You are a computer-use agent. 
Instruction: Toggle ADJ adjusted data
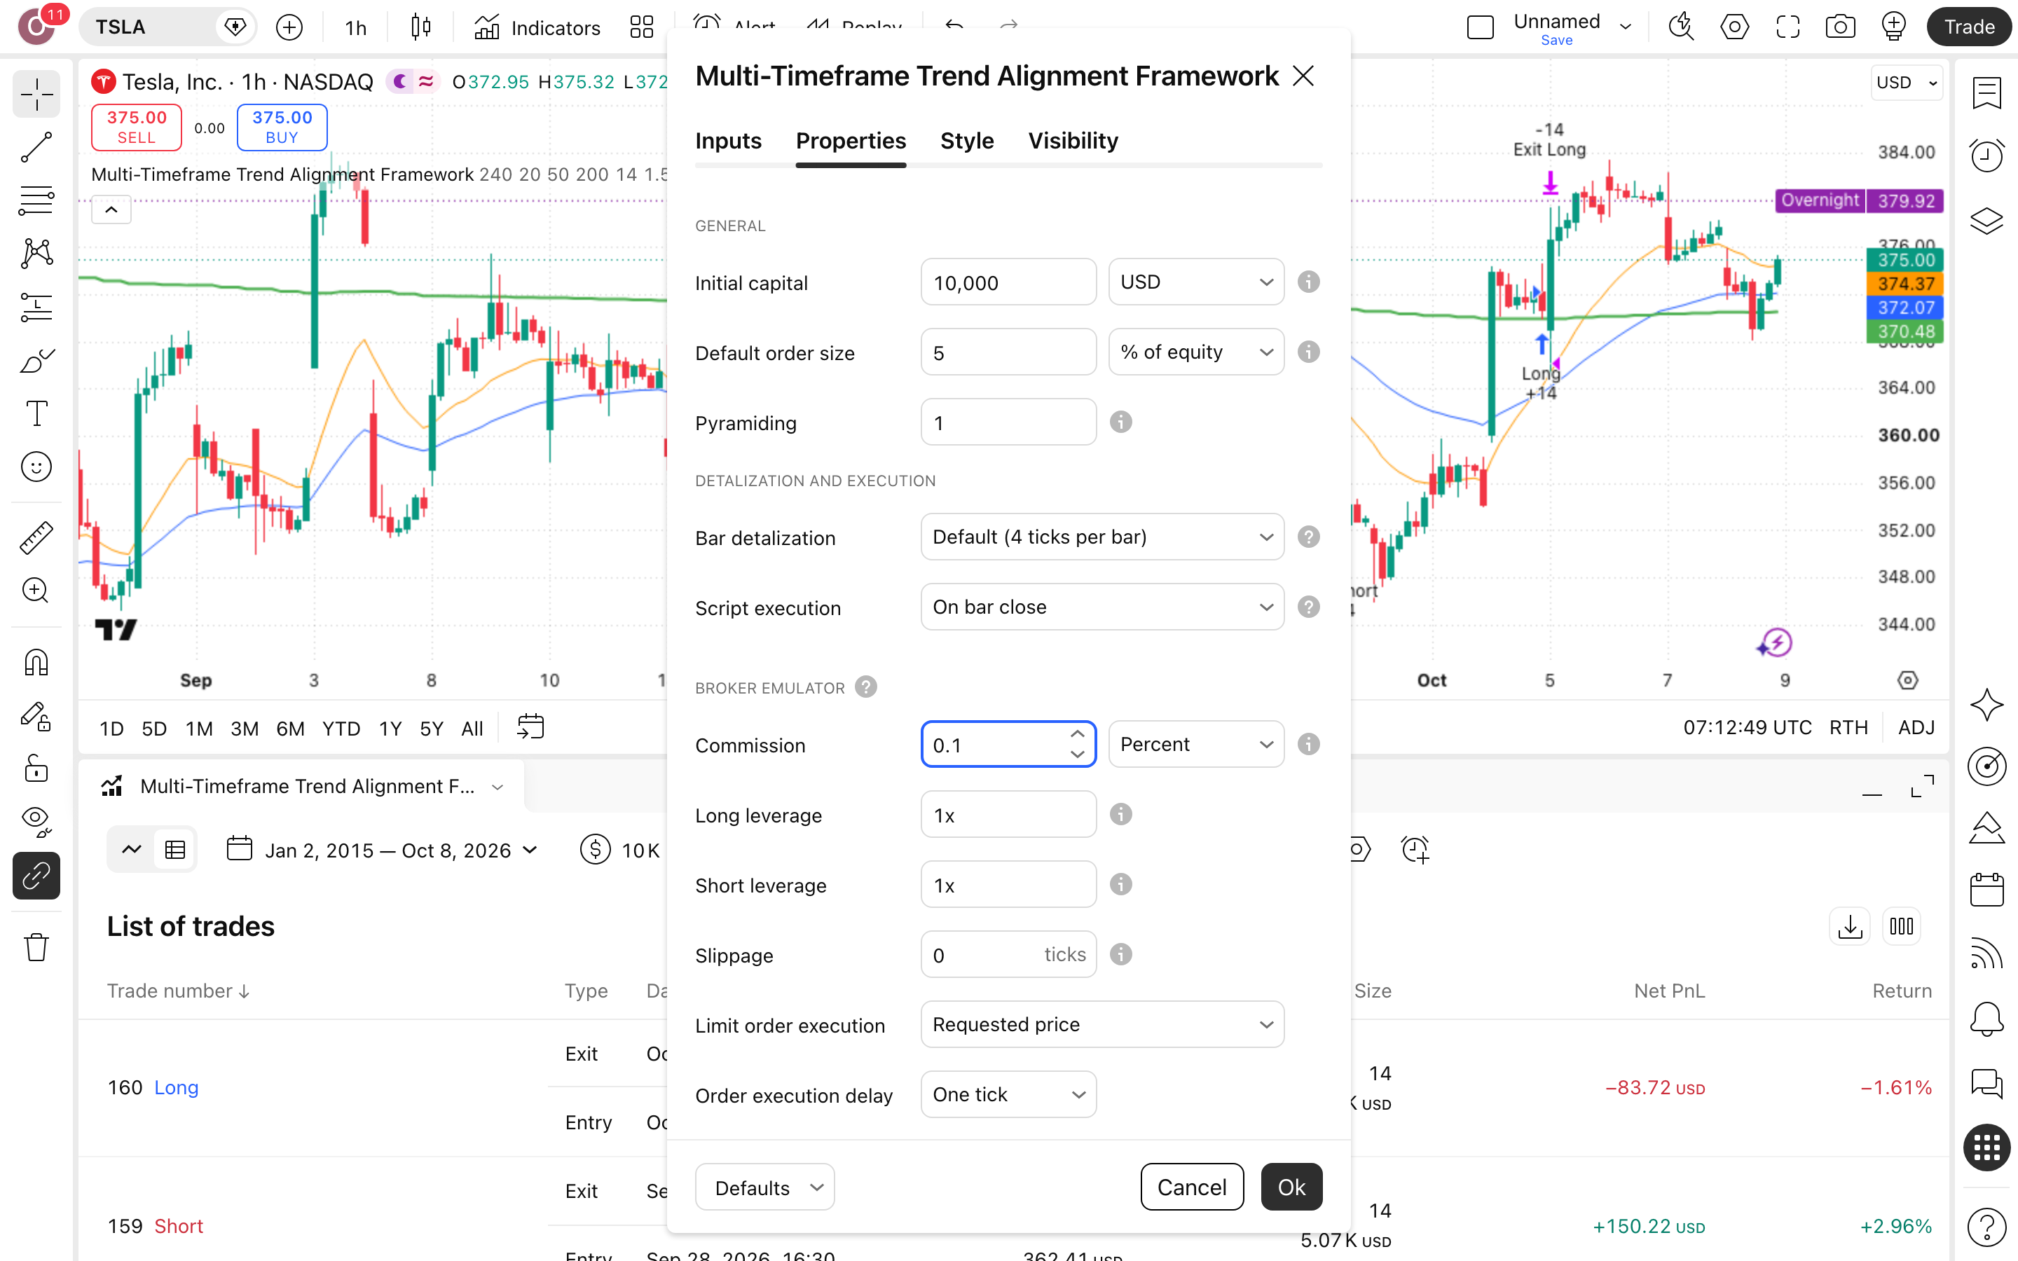[x=1916, y=727]
